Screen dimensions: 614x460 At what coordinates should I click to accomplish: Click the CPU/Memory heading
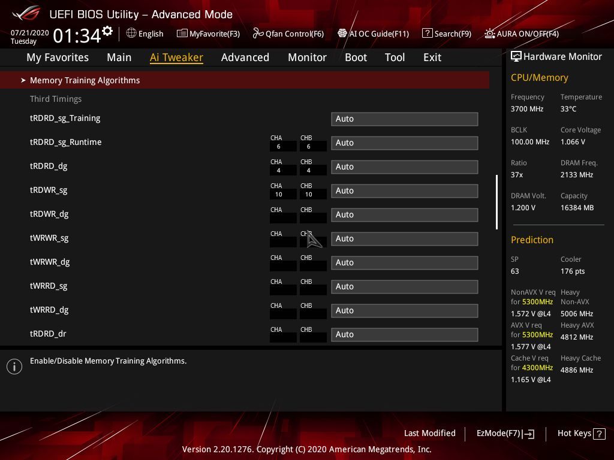pos(539,77)
